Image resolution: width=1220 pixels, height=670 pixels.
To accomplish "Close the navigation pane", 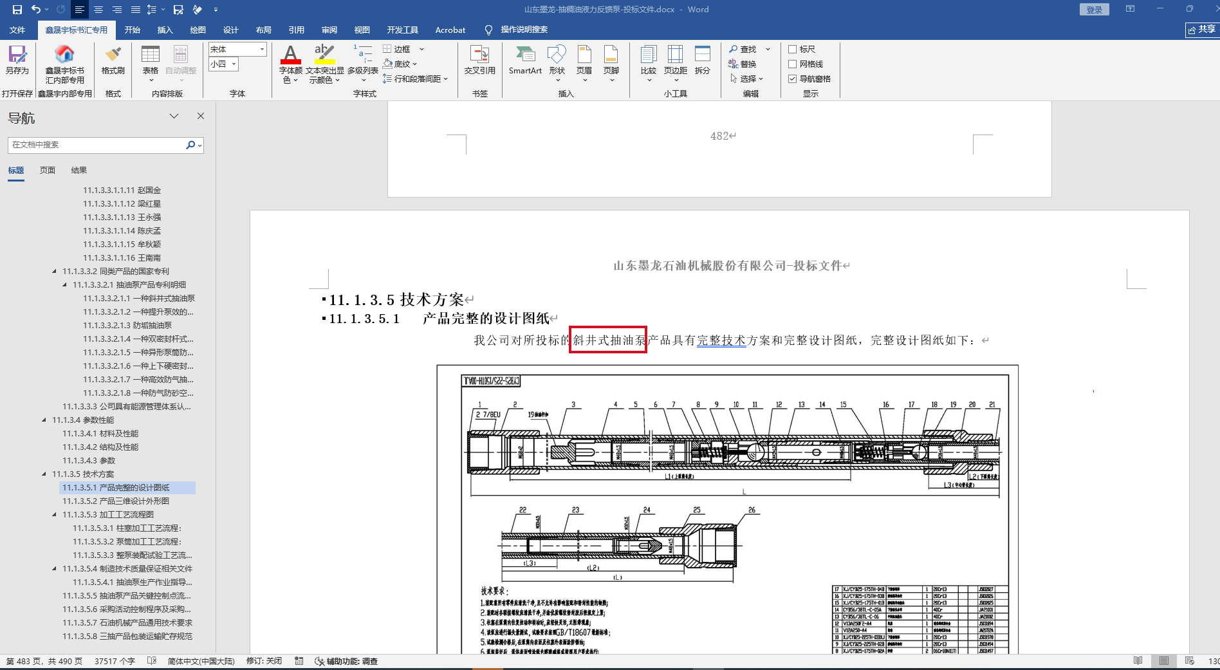I will pyautogui.click(x=201, y=116).
